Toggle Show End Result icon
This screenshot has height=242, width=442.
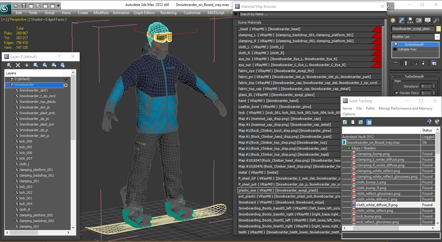pyautogui.click(x=406, y=63)
